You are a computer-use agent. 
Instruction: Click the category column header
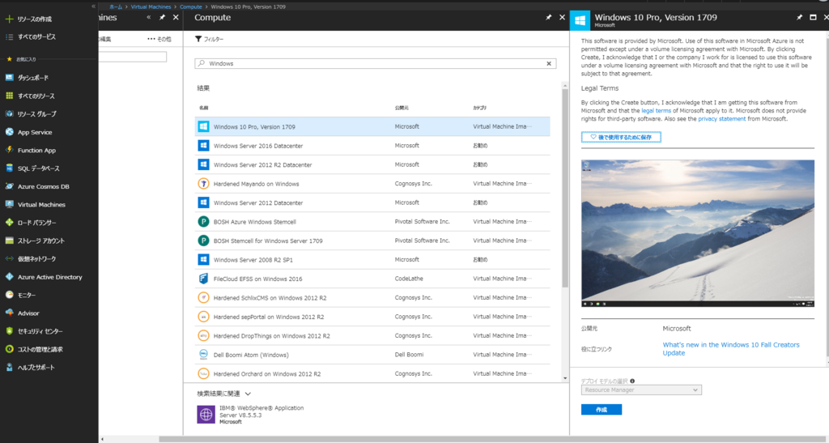coord(479,108)
